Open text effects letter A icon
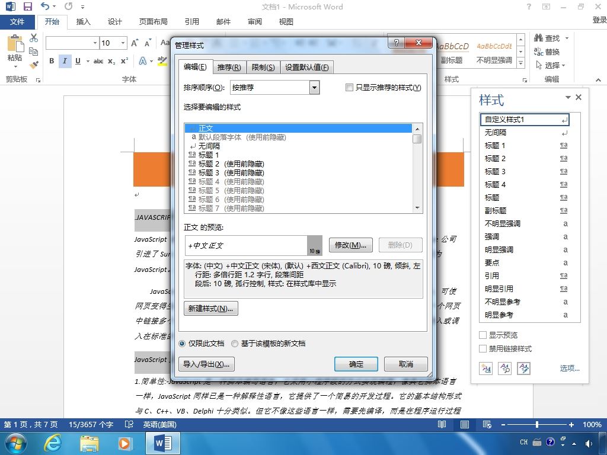 [143, 61]
